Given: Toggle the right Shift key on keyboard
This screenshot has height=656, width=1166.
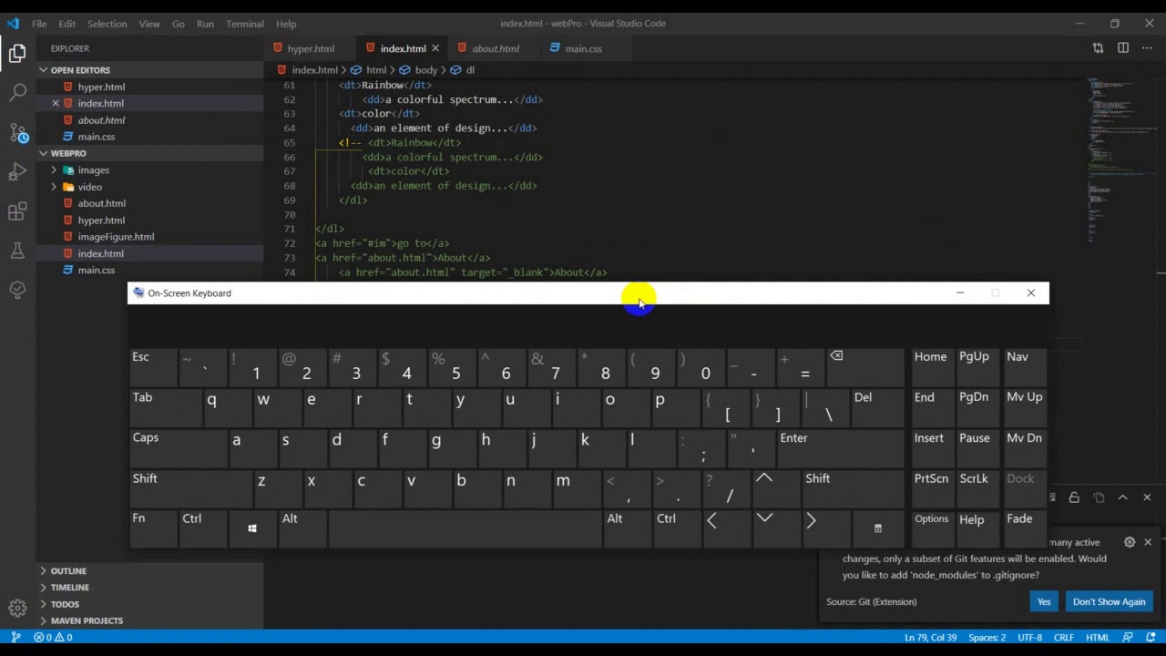Looking at the screenshot, I should (x=852, y=488).
